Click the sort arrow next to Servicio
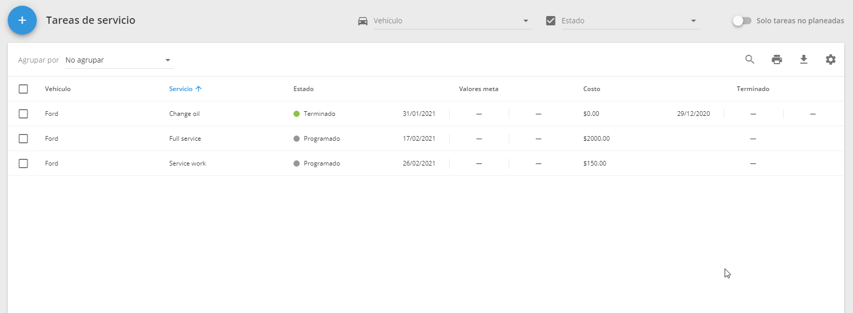The height and width of the screenshot is (313, 853). tap(199, 89)
